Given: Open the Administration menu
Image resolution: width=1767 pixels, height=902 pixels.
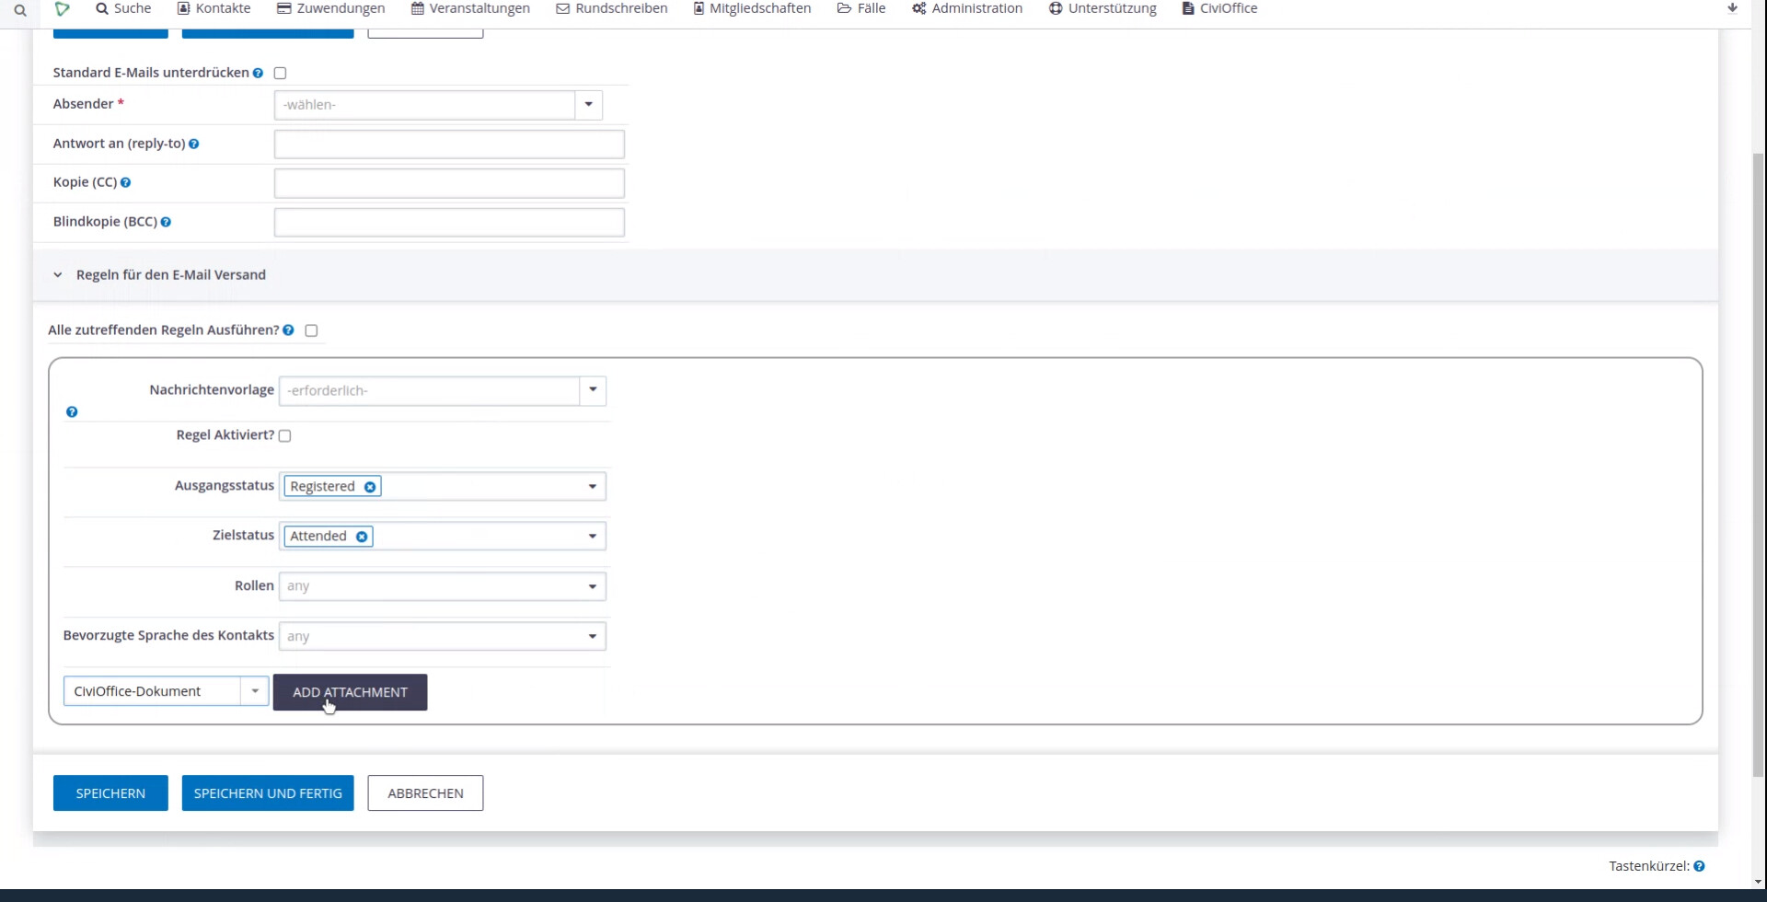Looking at the screenshot, I should [967, 8].
